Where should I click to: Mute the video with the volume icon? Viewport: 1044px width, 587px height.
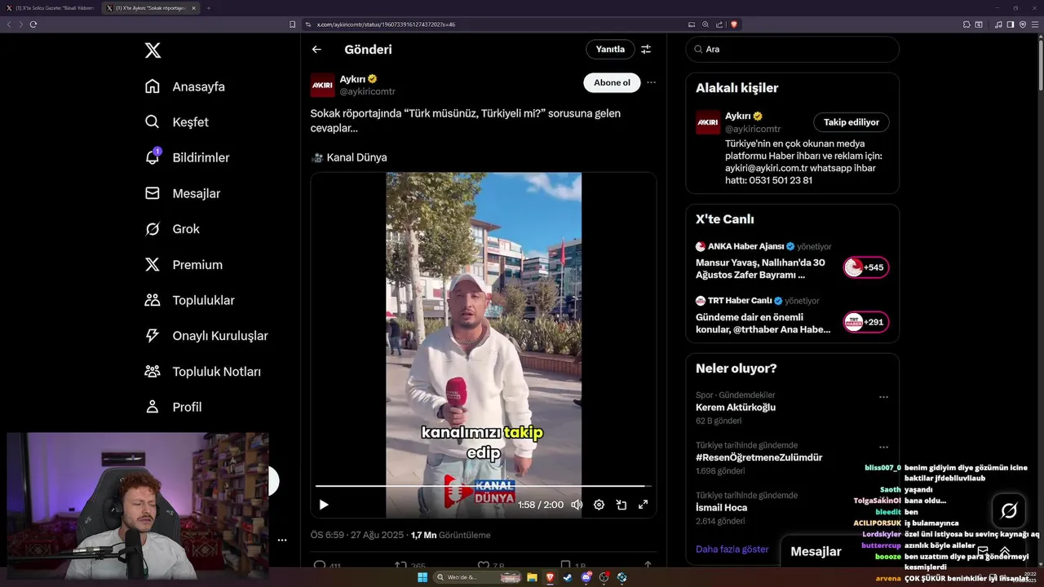coord(577,505)
